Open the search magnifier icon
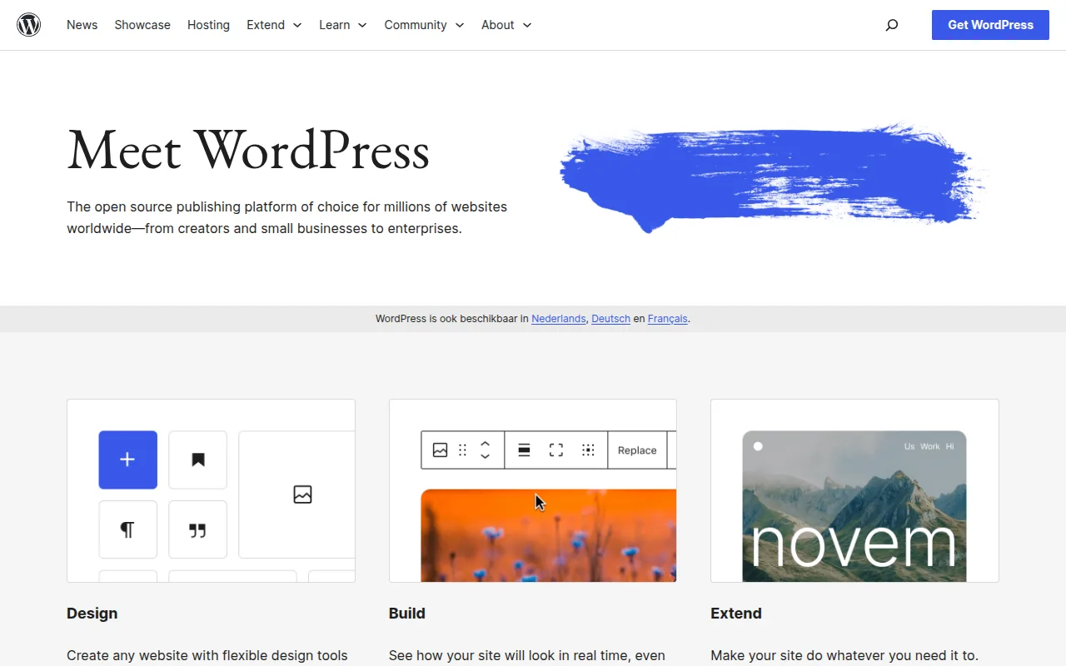 tap(892, 25)
